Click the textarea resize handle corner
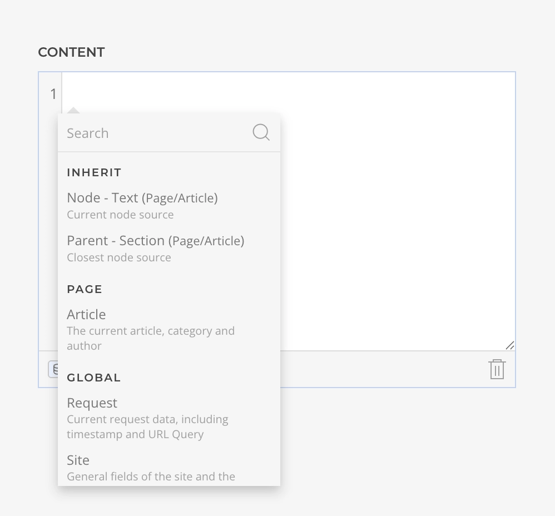555x516 pixels. 509,345
